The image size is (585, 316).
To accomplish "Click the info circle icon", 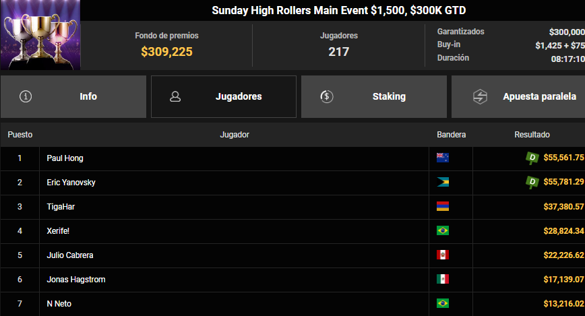I will click(26, 96).
